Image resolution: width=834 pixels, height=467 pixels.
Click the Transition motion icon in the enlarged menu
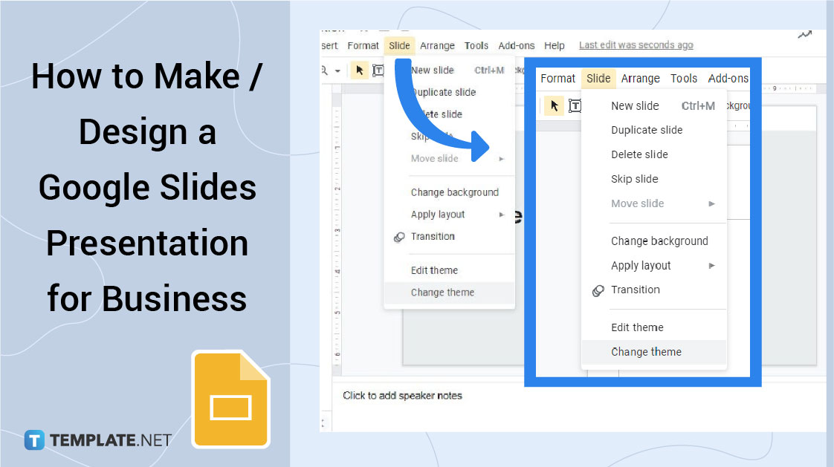(598, 290)
